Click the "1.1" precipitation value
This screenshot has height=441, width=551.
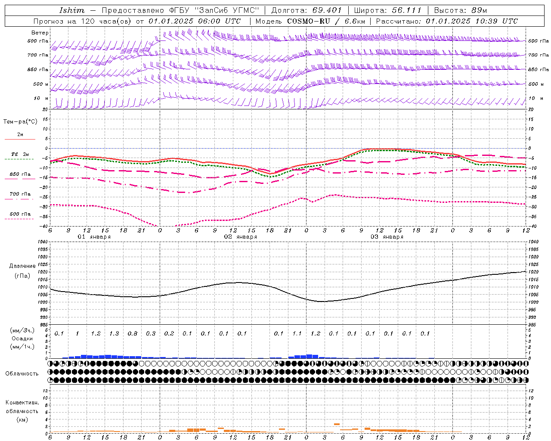[x=297, y=333]
